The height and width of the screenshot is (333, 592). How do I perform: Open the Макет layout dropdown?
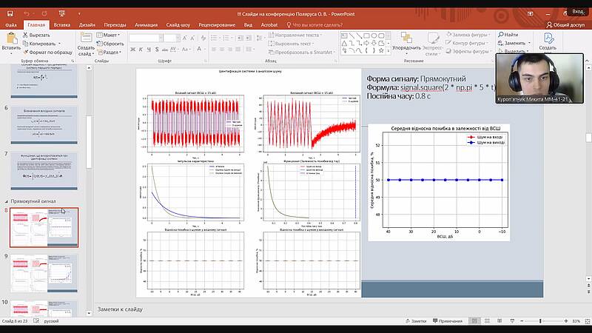110,35
